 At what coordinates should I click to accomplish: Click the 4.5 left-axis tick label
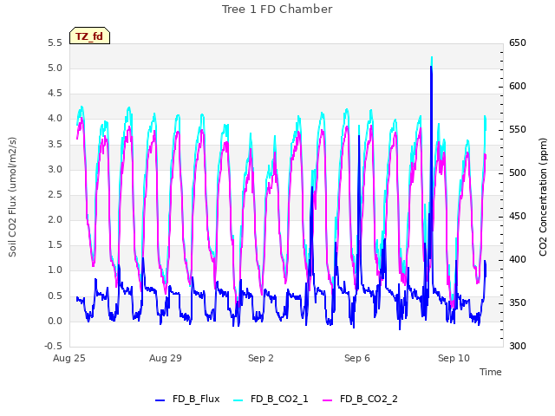tap(55, 94)
